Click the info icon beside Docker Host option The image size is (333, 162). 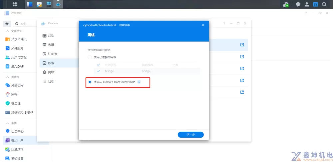pos(139,82)
